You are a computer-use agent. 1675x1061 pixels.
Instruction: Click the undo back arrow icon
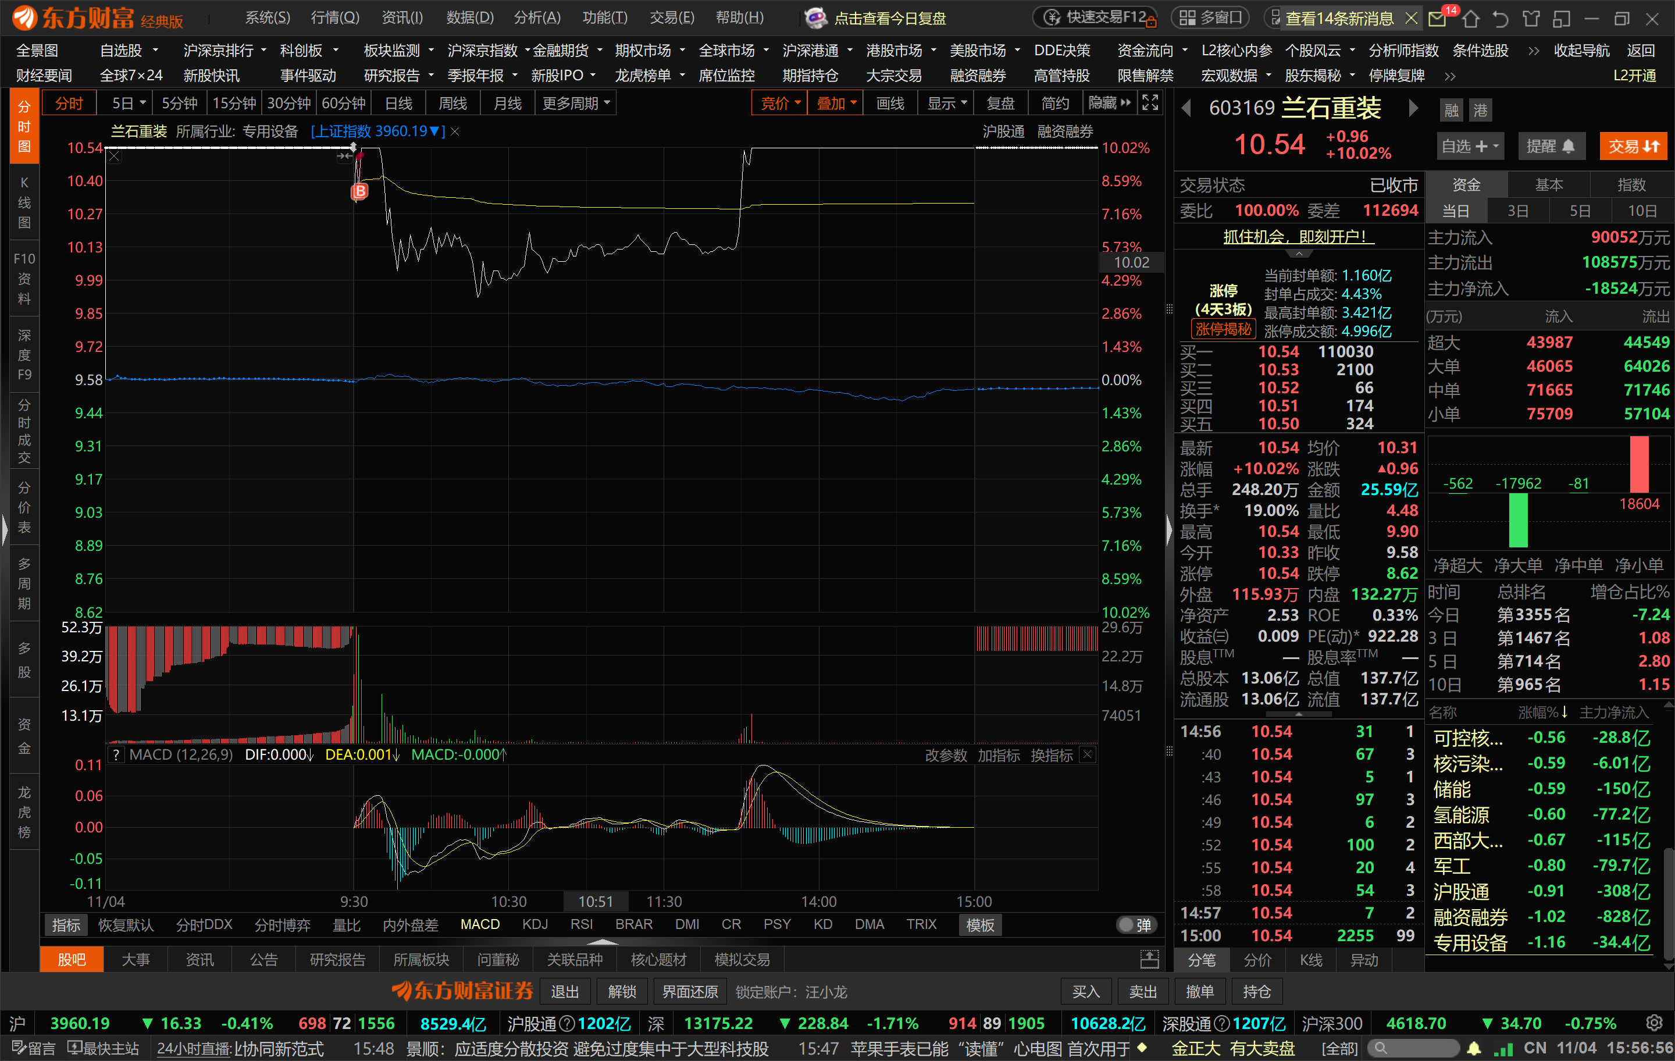point(1501,19)
